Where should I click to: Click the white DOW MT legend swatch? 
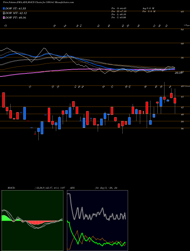(x=4, y=13)
